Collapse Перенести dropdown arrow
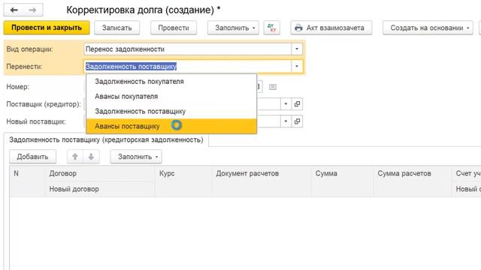Image resolution: width=481 pixels, height=270 pixels. coord(297,67)
